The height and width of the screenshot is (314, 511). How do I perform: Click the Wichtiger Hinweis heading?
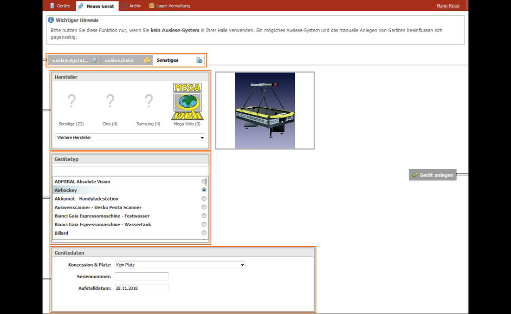[x=77, y=20]
